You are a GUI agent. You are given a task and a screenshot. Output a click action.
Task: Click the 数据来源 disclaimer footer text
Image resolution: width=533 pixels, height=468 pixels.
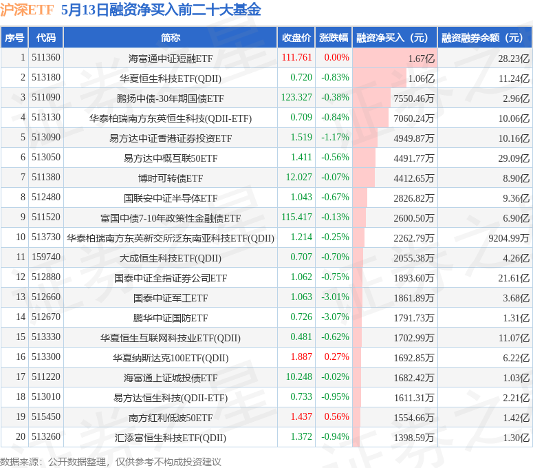[111, 462]
